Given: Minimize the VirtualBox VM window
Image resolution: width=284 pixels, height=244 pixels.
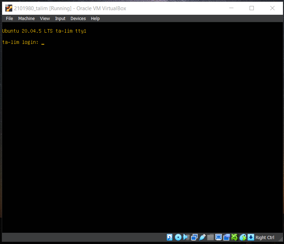Looking at the screenshot, I should [231, 8].
